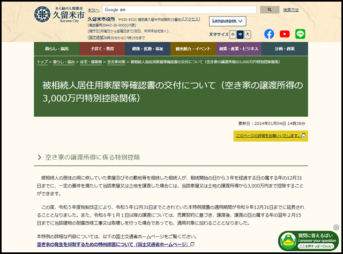Image resolution: width=343 pixels, height=254 pixels.
Task: Expand the Languages dropdown
Action: (x=227, y=21)
